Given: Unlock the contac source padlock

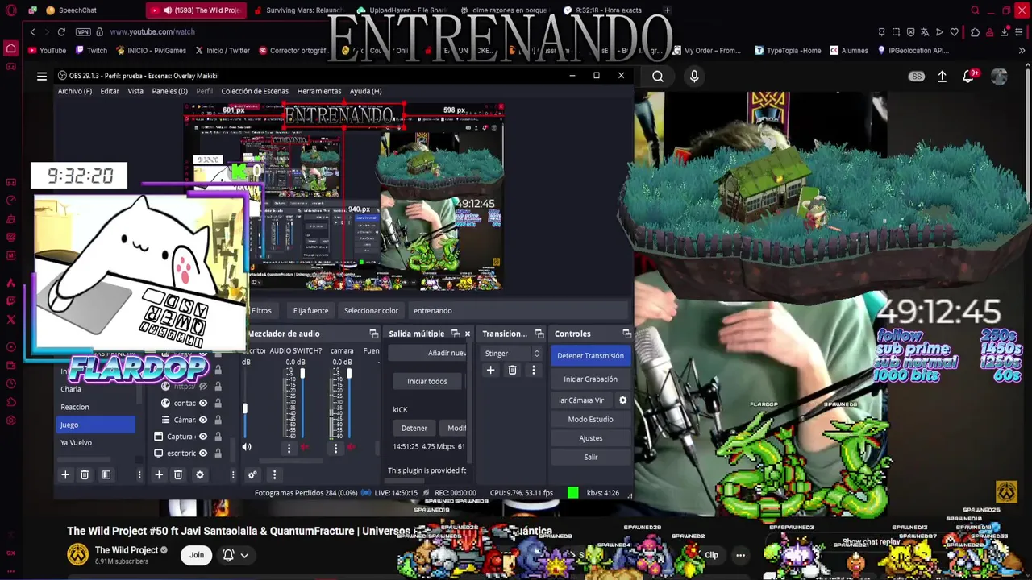Looking at the screenshot, I should [x=218, y=403].
